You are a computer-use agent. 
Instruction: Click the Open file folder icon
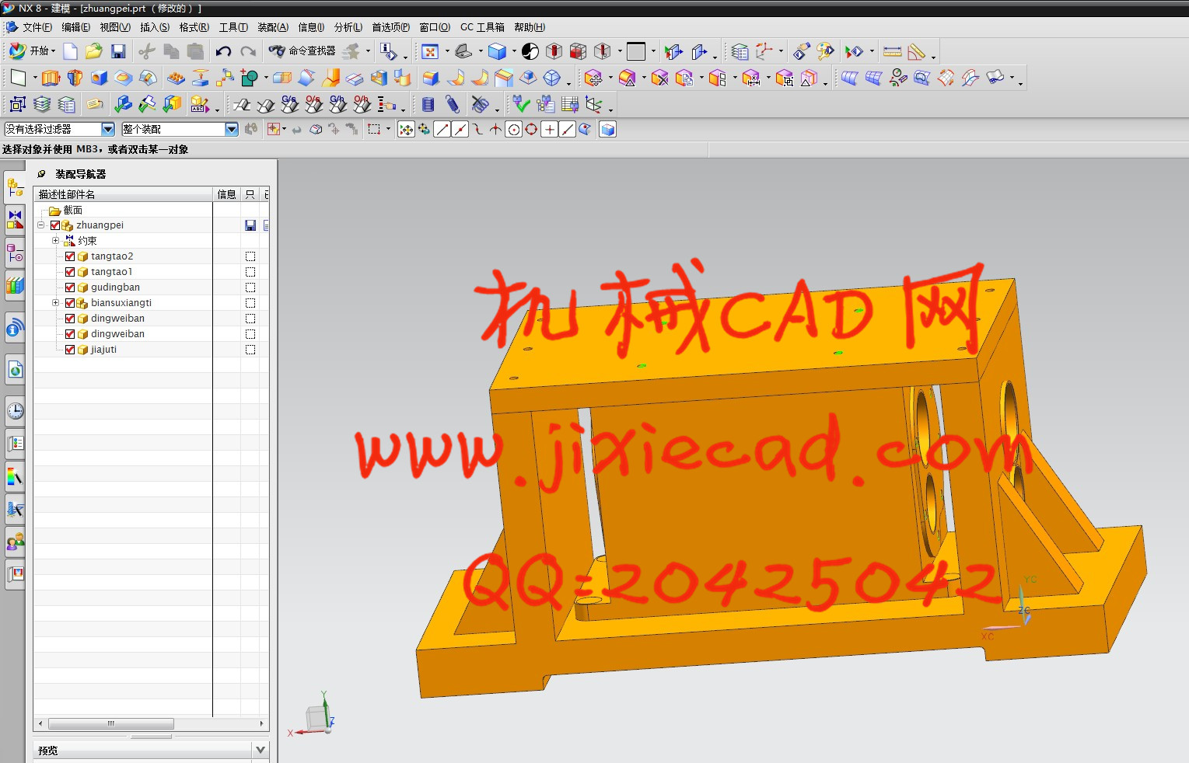(x=94, y=51)
